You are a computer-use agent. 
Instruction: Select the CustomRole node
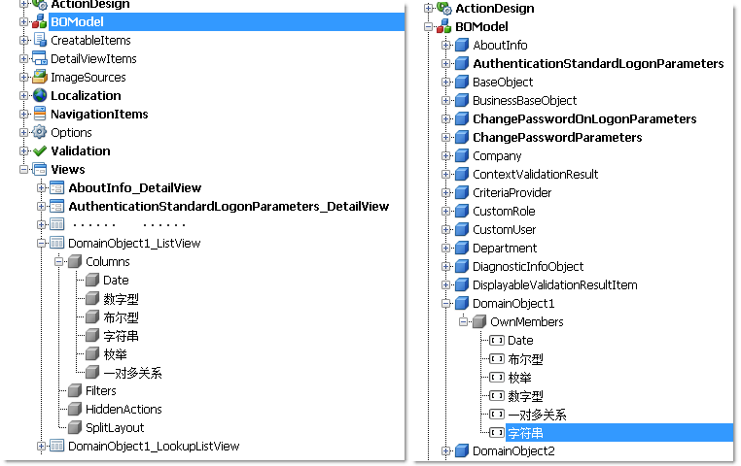[x=504, y=212]
